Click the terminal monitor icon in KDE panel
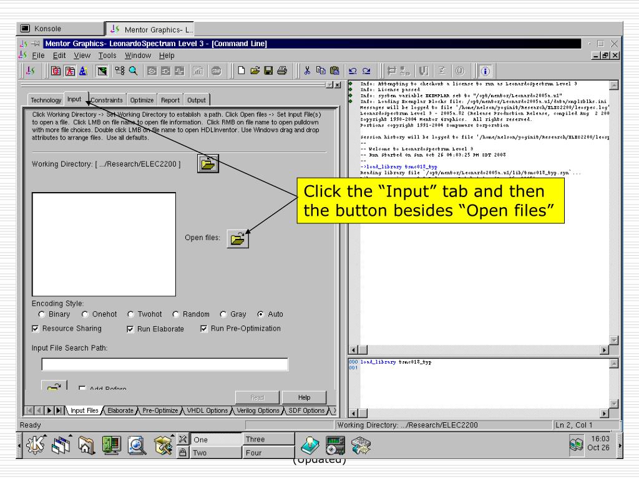This screenshot has width=639, height=479. (111, 445)
